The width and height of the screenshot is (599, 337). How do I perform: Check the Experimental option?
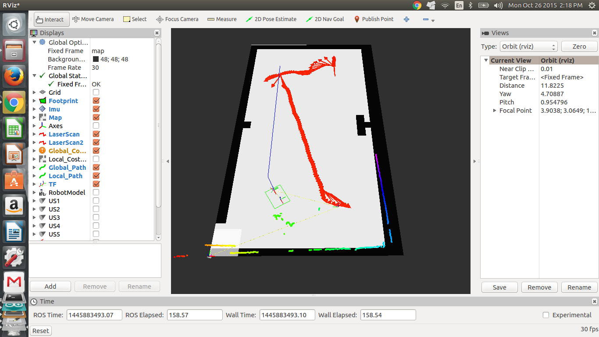pyautogui.click(x=546, y=315)
